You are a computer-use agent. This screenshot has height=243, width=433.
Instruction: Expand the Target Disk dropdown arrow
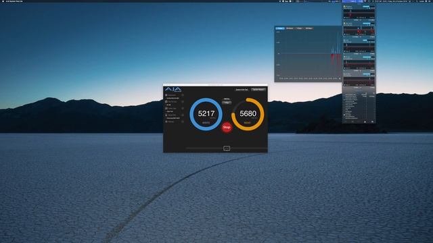pyautogui.click(x=183, y=115)
